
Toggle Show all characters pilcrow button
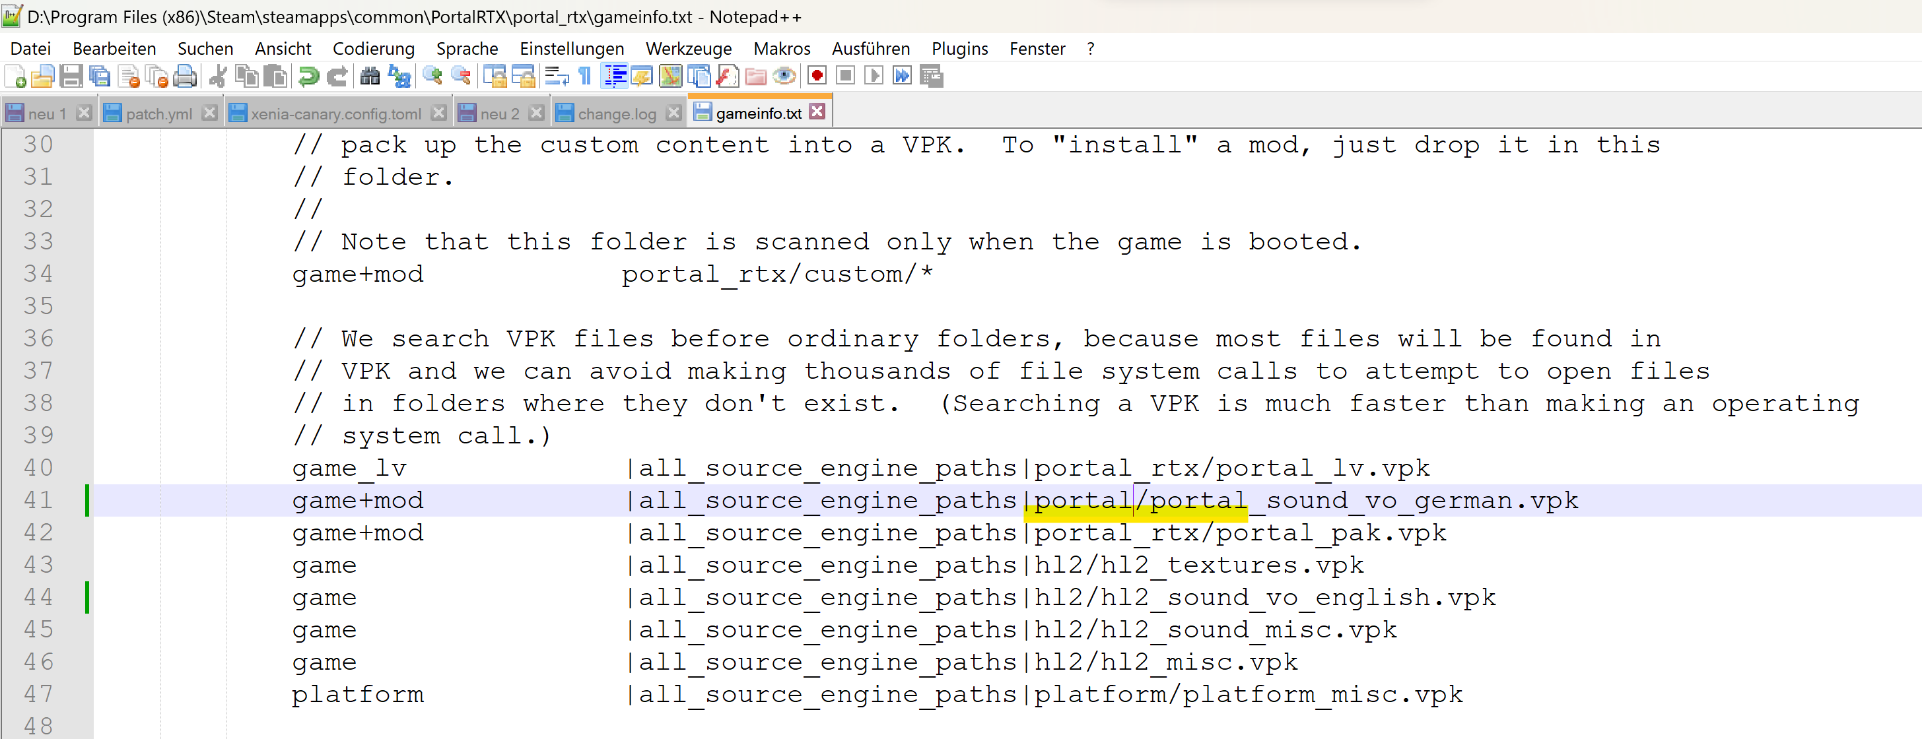(586, 76)
